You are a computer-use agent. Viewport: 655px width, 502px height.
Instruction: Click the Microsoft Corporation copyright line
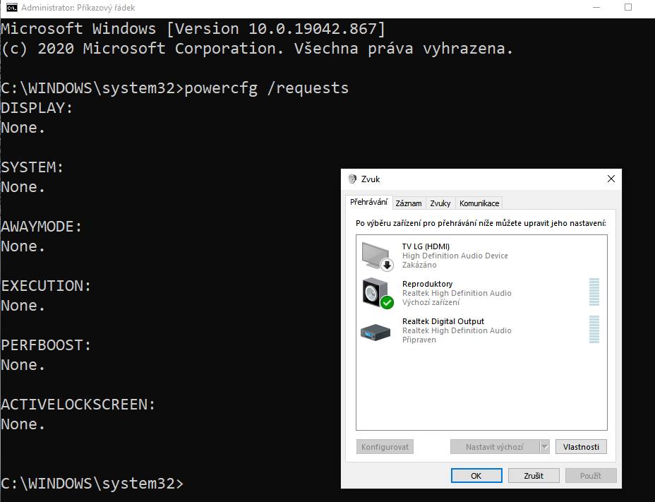pyautogui.click(x=257, y=49)
